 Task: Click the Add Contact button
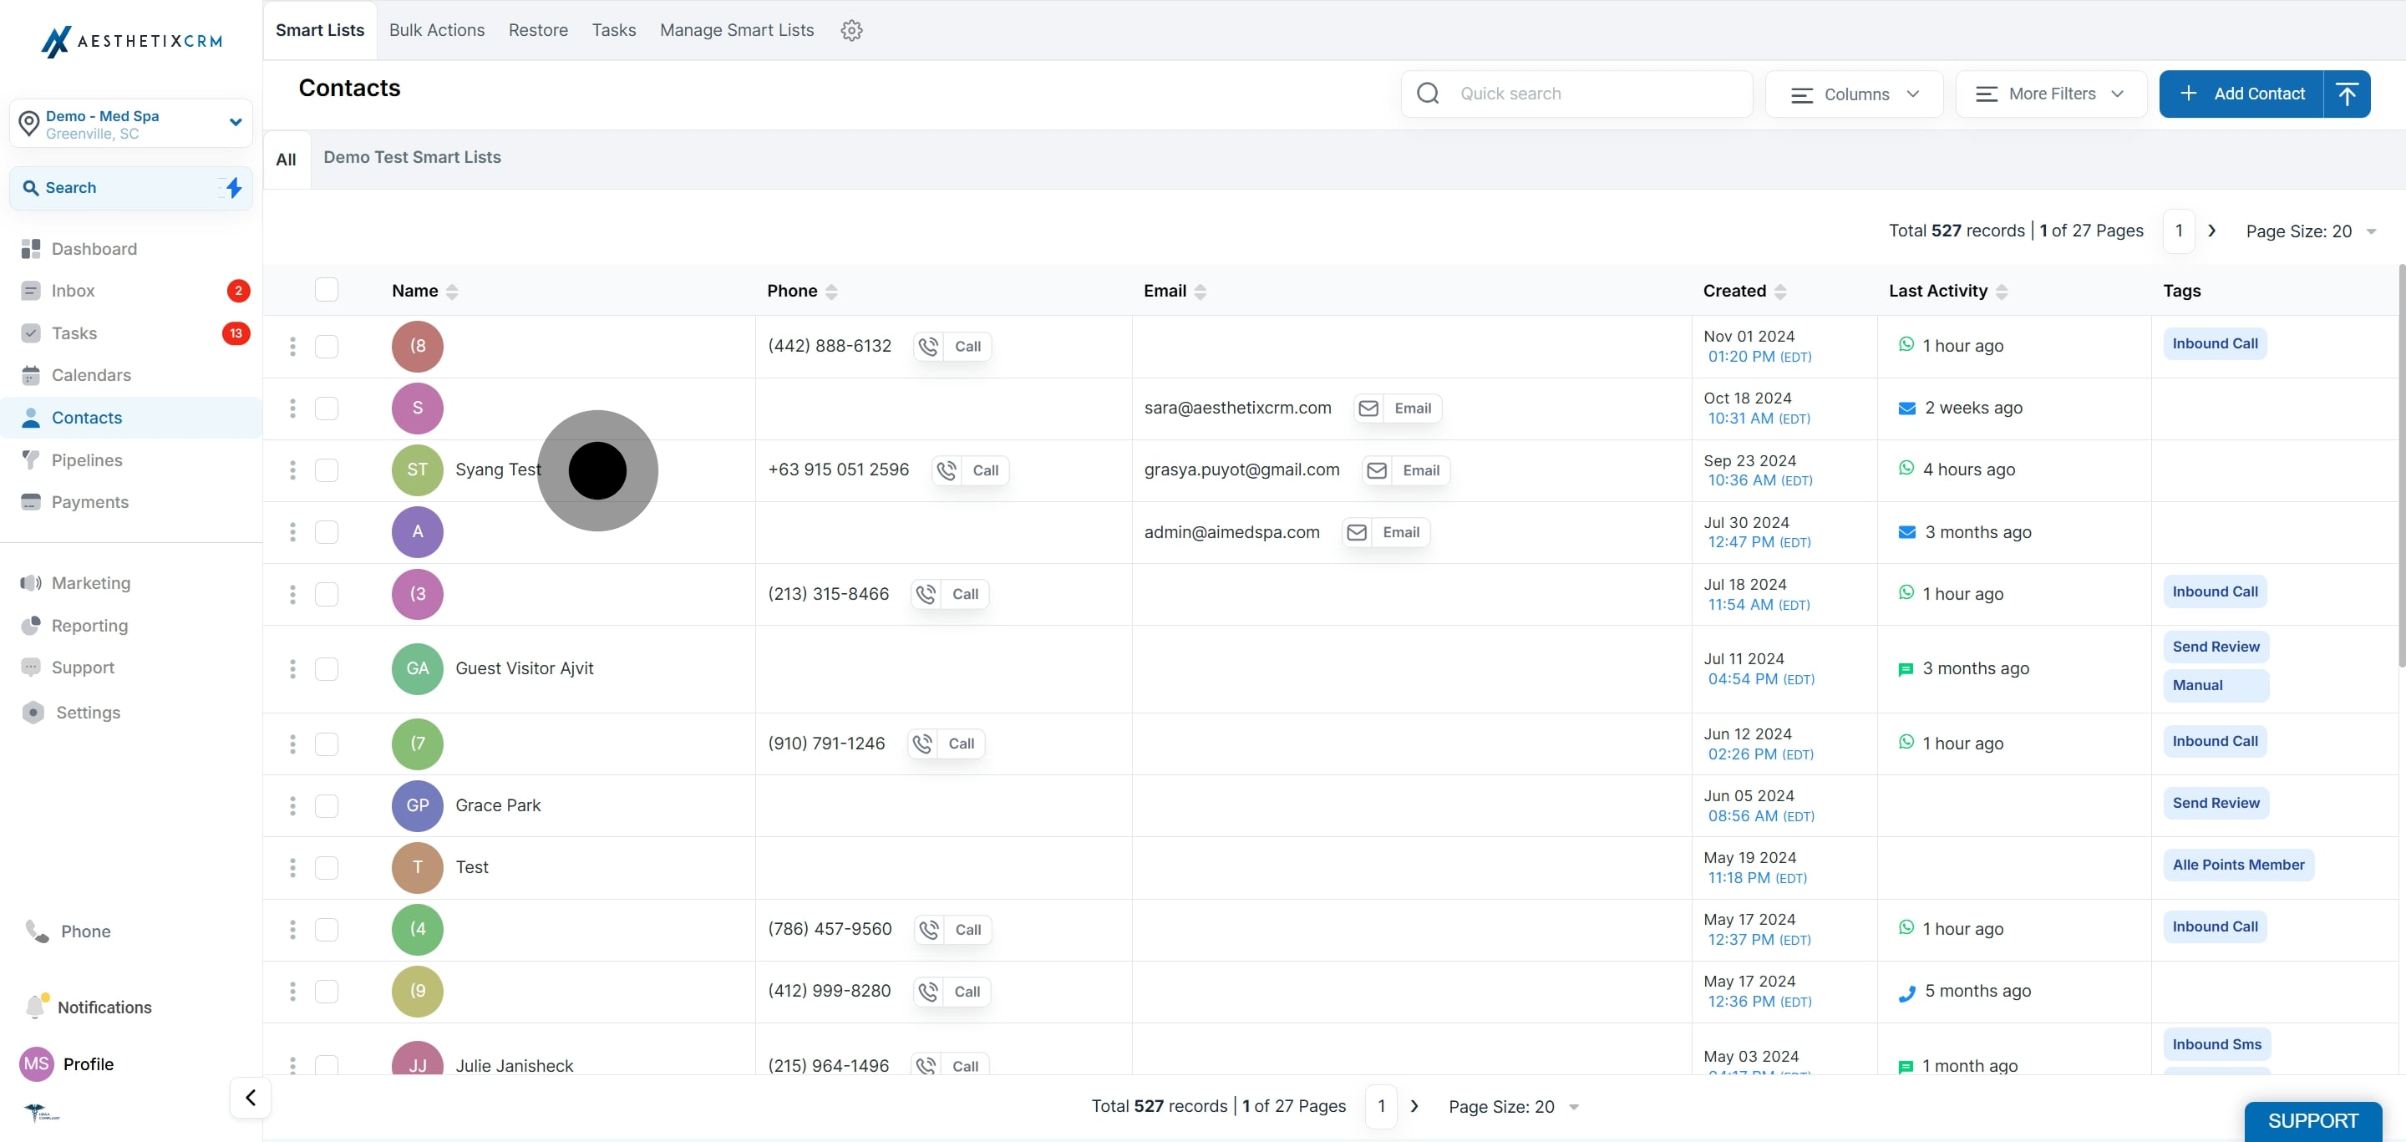pyautogui.click(x=2241, y=94)
